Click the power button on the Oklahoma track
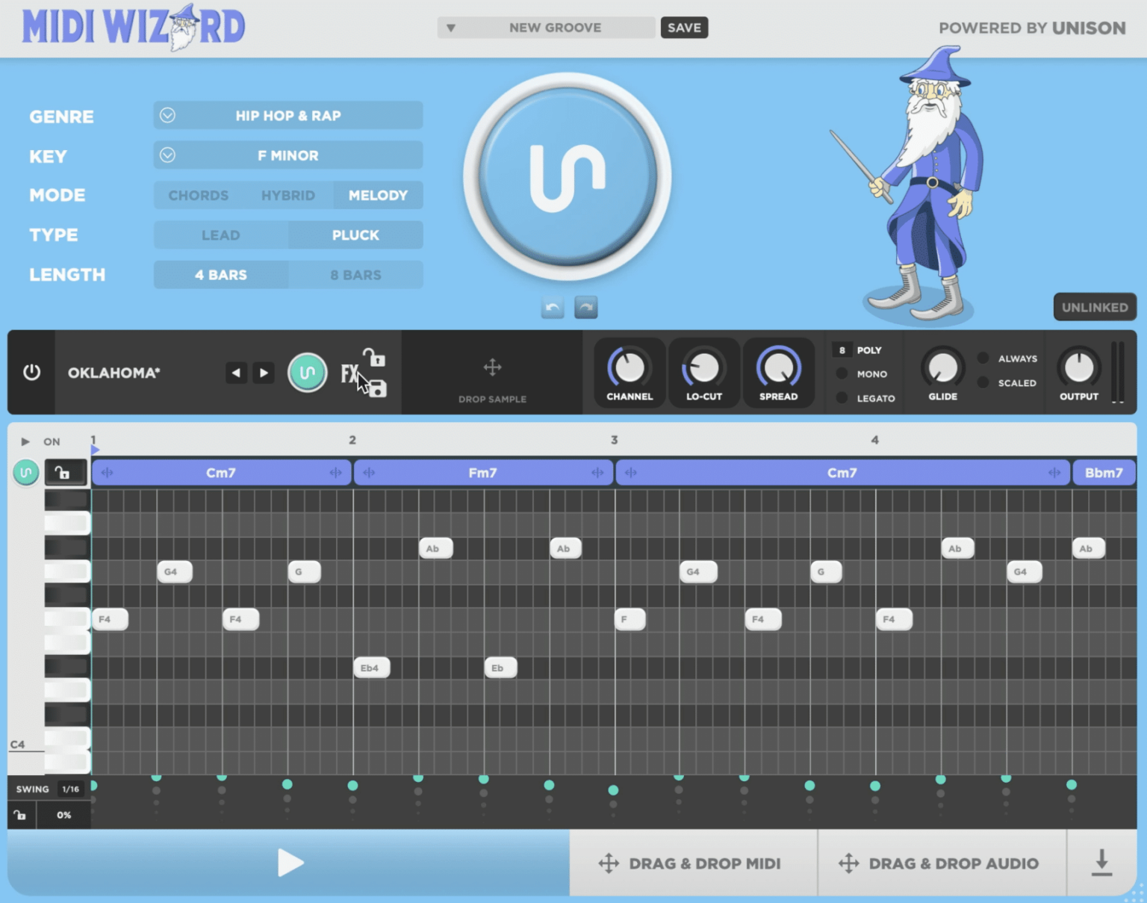The width and height of the screenshot is (1147, 903). tap(31, 372)
